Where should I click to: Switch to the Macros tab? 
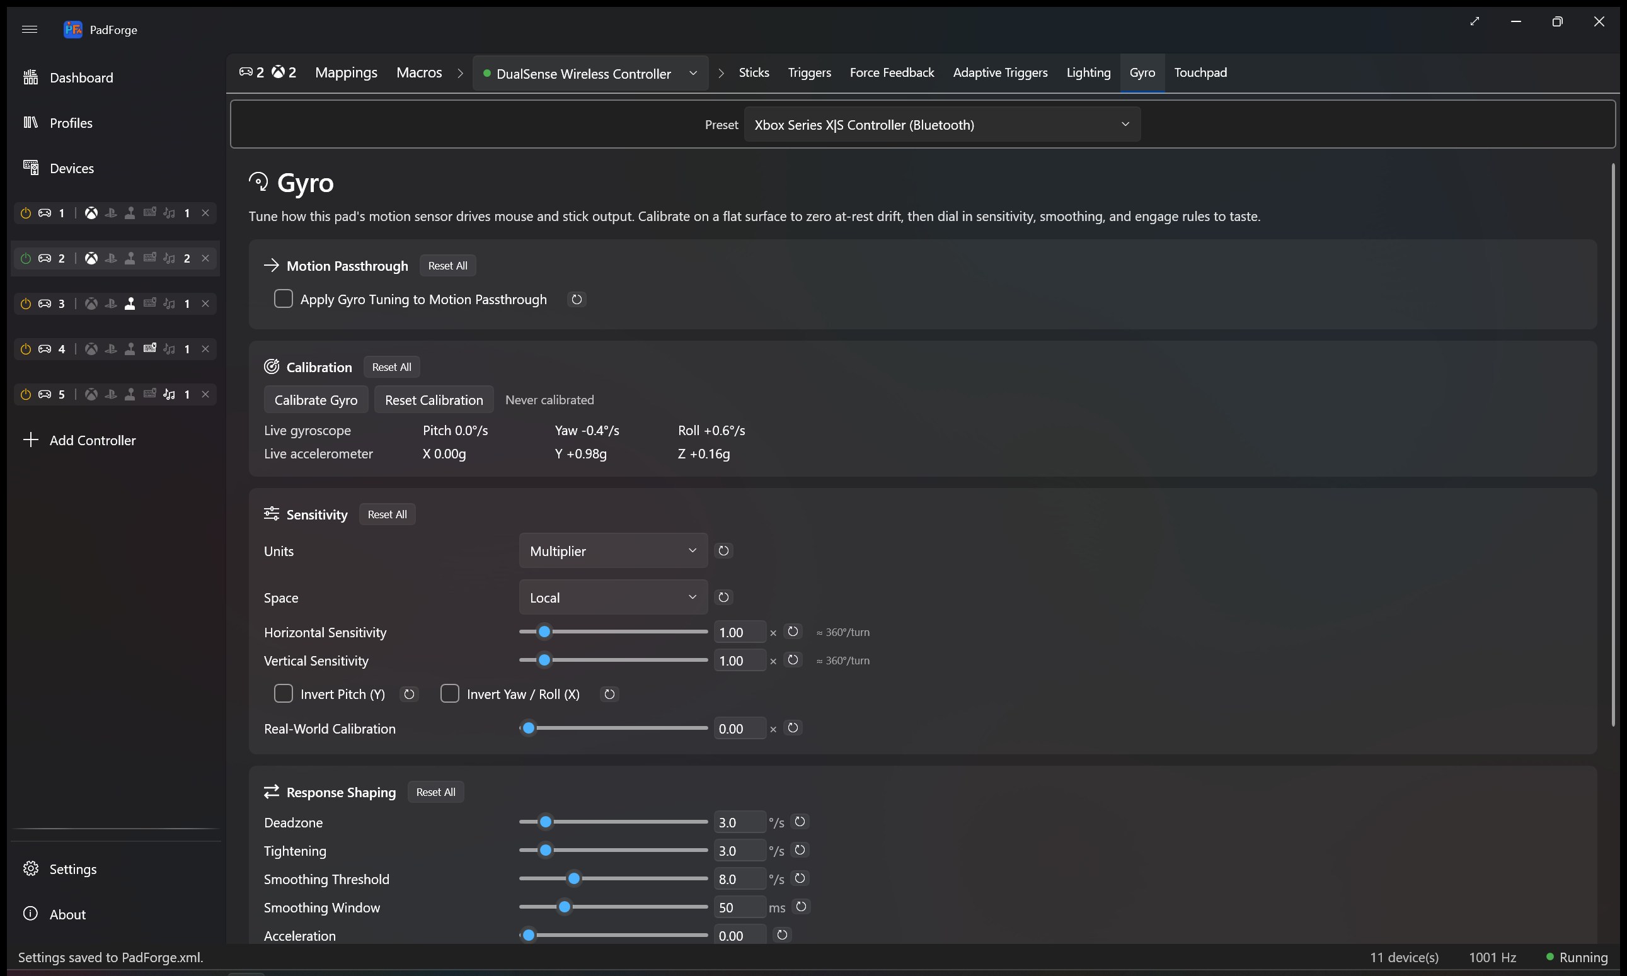pyautogui.click(x=419, y=72)
